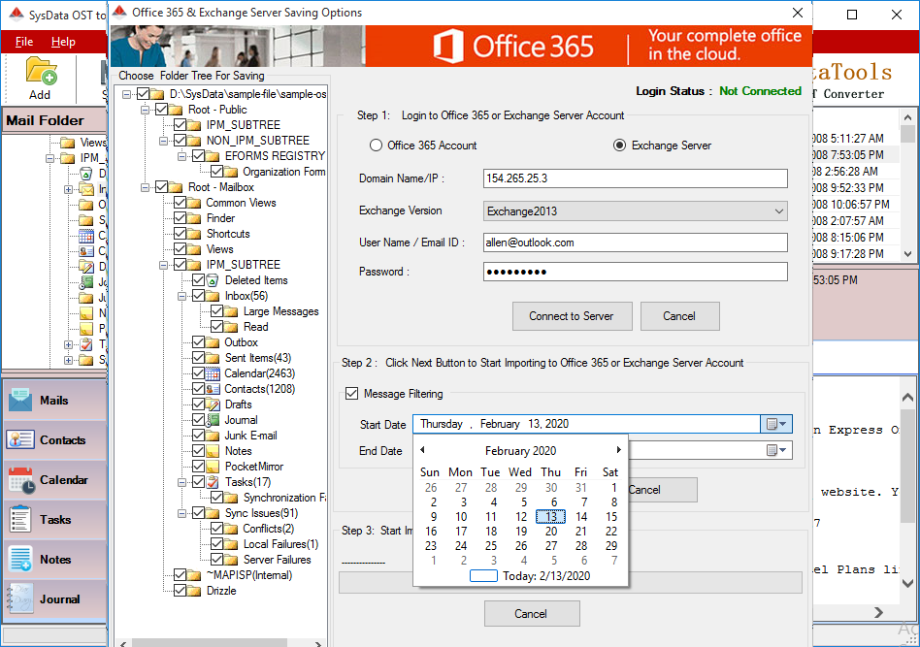Image resolution: width=920 pixels, height=647 pixels.
Task: Click the Deleted Items recycle bin icon
Action: click(213, 280)
